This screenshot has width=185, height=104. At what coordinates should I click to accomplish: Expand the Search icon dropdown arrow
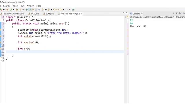[x=23, y=10]
